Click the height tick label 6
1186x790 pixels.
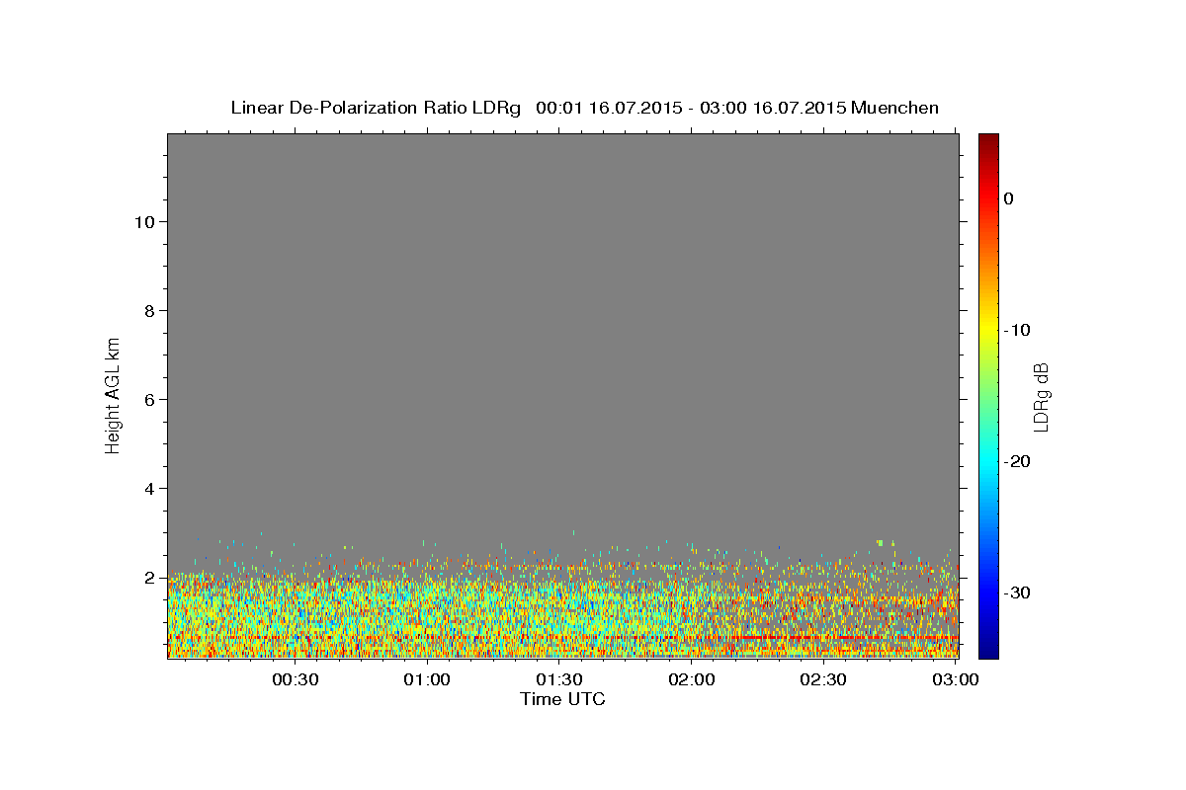[148, 400]
